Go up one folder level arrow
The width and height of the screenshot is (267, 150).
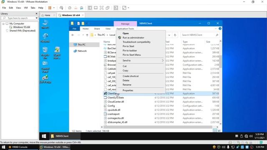pos(87,35)
